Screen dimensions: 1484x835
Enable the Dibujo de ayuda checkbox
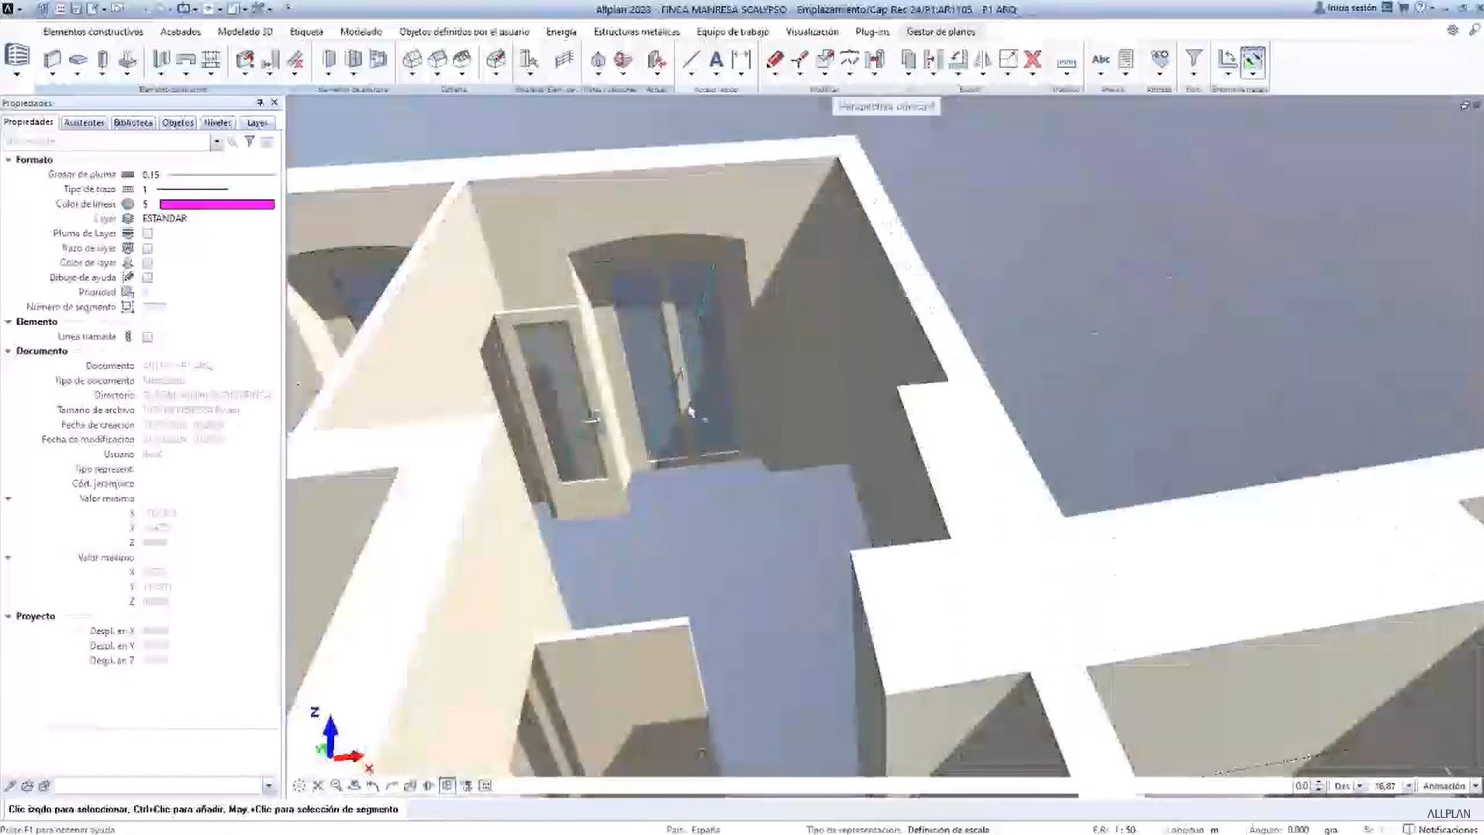(x=147, y=277)
